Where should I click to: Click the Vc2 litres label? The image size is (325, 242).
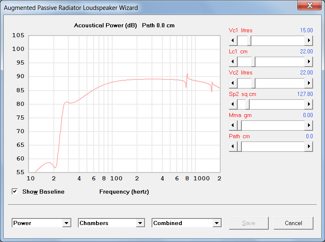click(x=241, y=73)
